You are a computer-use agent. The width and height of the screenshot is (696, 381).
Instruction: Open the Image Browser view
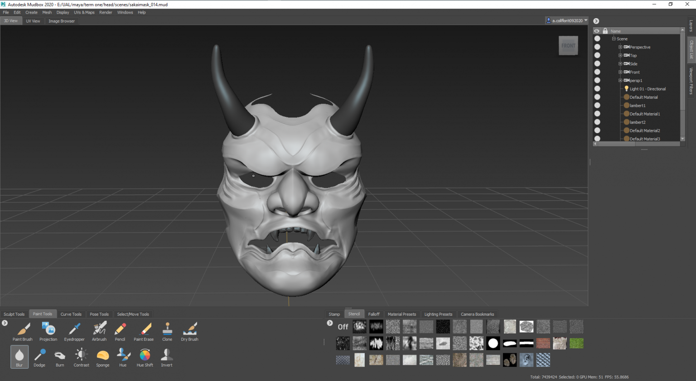tap(61, 21)
